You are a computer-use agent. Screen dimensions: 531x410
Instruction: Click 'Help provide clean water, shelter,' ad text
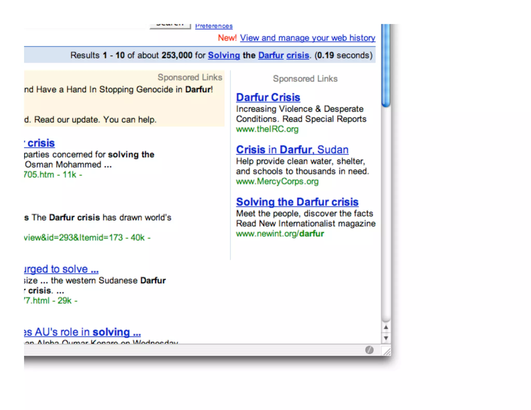[x=301, y=161]
